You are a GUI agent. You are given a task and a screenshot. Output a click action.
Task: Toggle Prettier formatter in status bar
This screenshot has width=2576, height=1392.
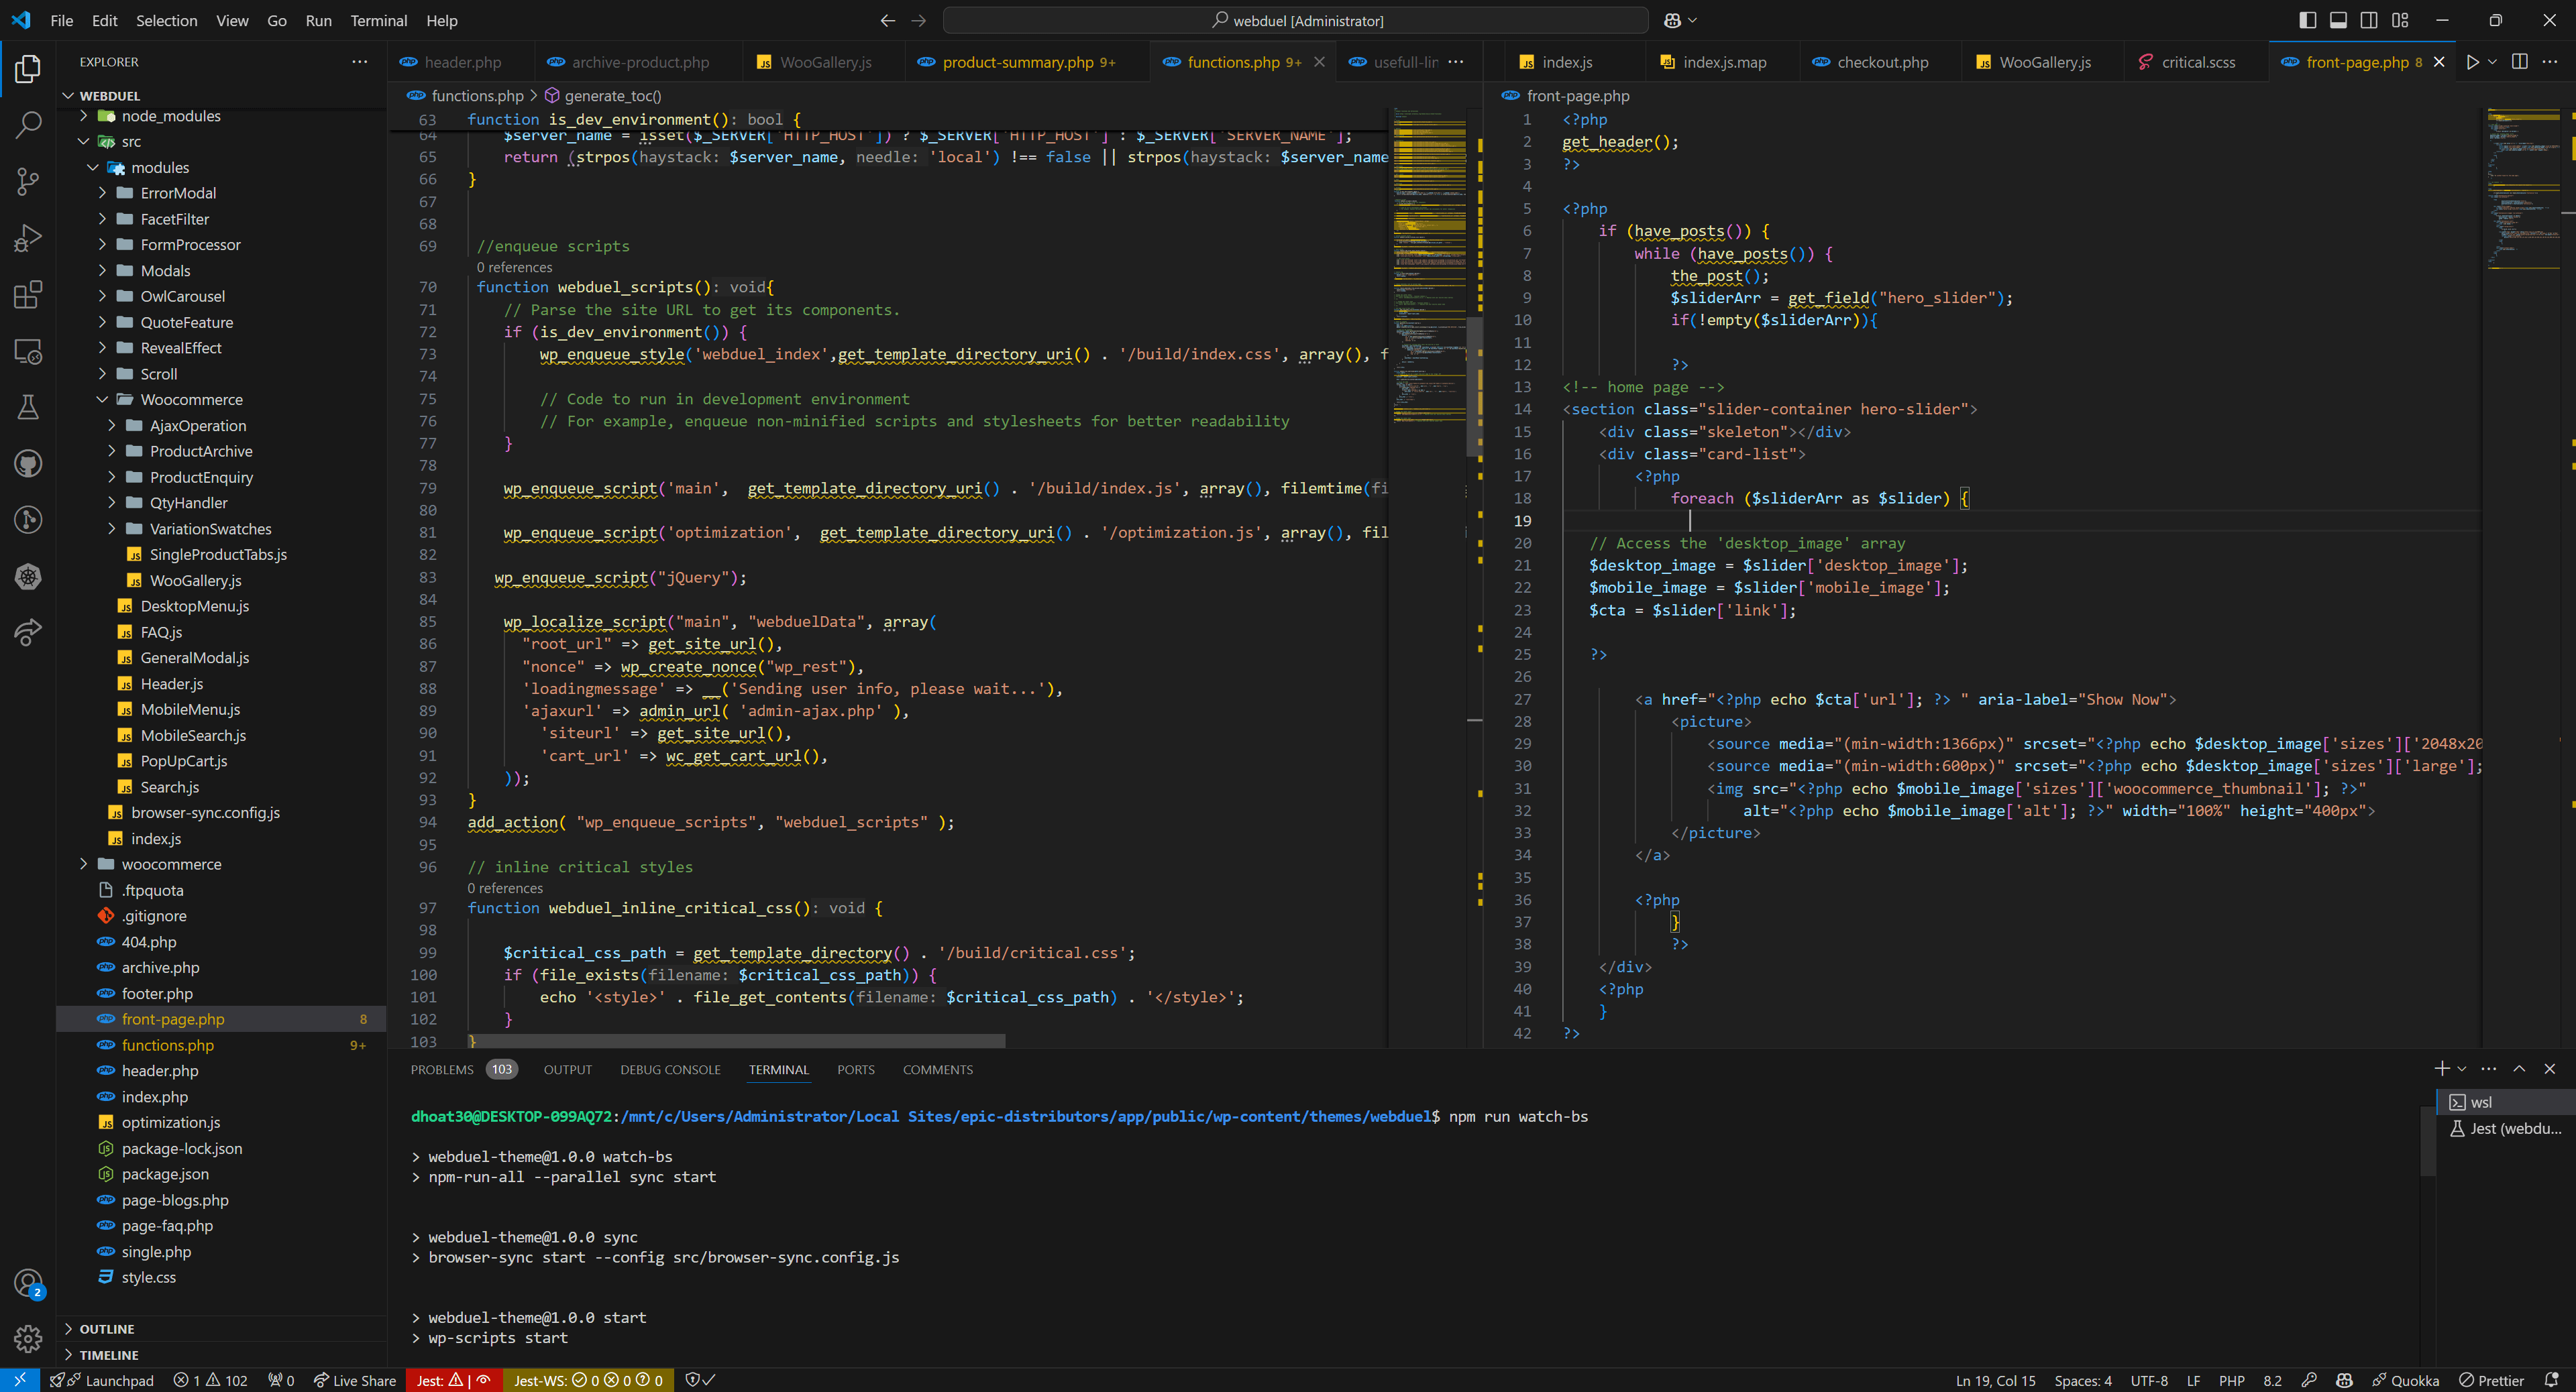[x=2492, y=1380]
